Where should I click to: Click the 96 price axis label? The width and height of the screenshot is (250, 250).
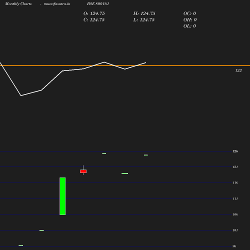tap(234, 246)
